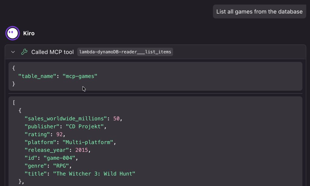
Task: Click the "mcp-games" table value
Action: [x=80, y=76]
